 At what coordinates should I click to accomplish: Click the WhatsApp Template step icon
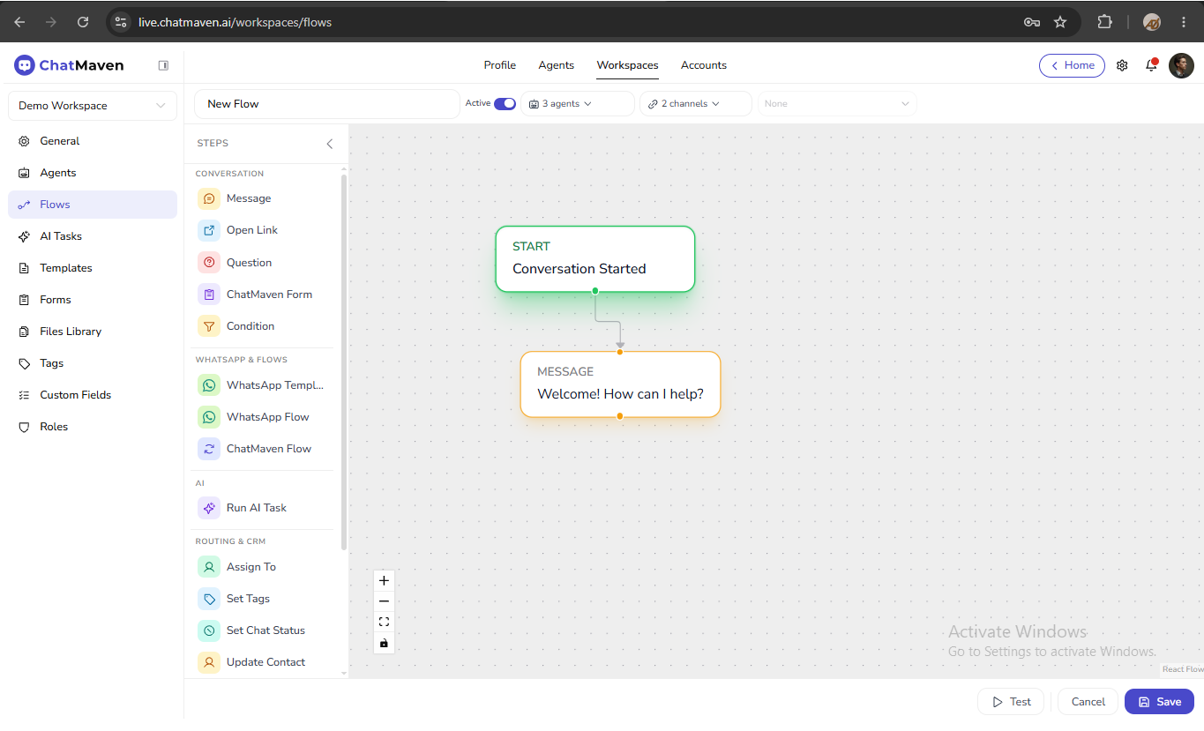(x=209, y=385)
